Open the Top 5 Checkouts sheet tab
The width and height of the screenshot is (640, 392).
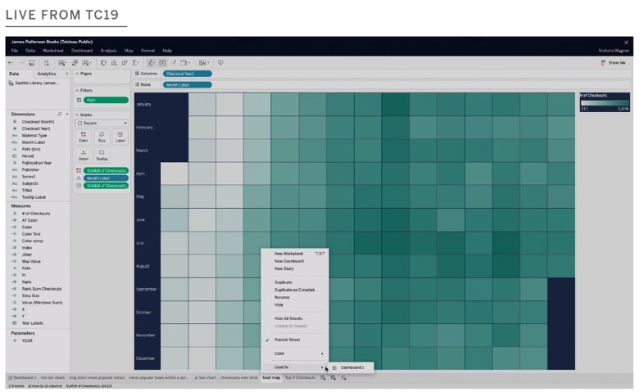pyautogui.click(x=300, y=378)
